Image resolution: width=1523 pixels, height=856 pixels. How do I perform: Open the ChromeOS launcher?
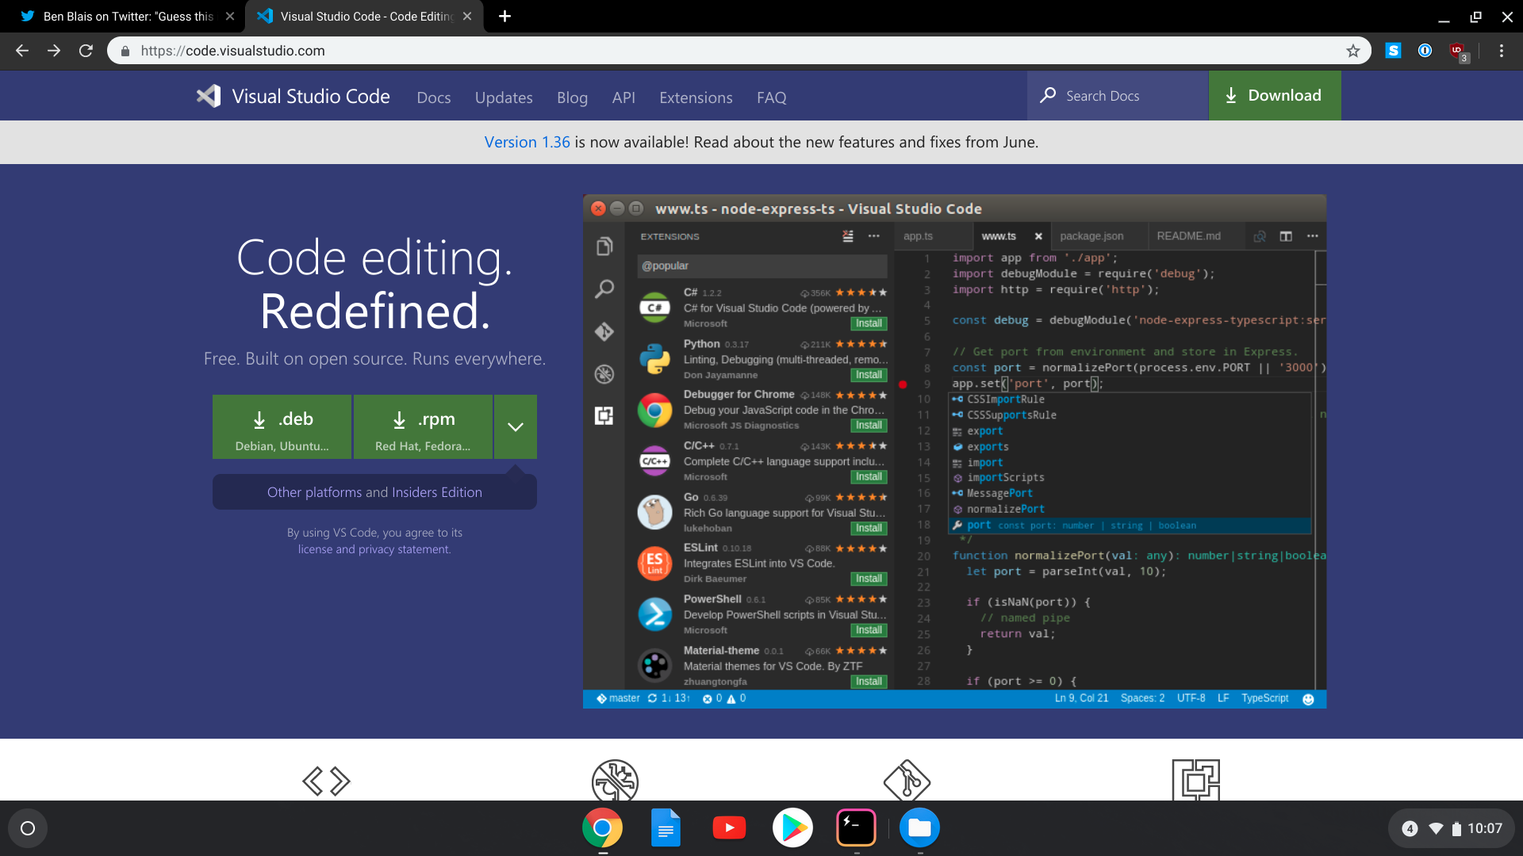pyautogui.click(x=28, y=828)
